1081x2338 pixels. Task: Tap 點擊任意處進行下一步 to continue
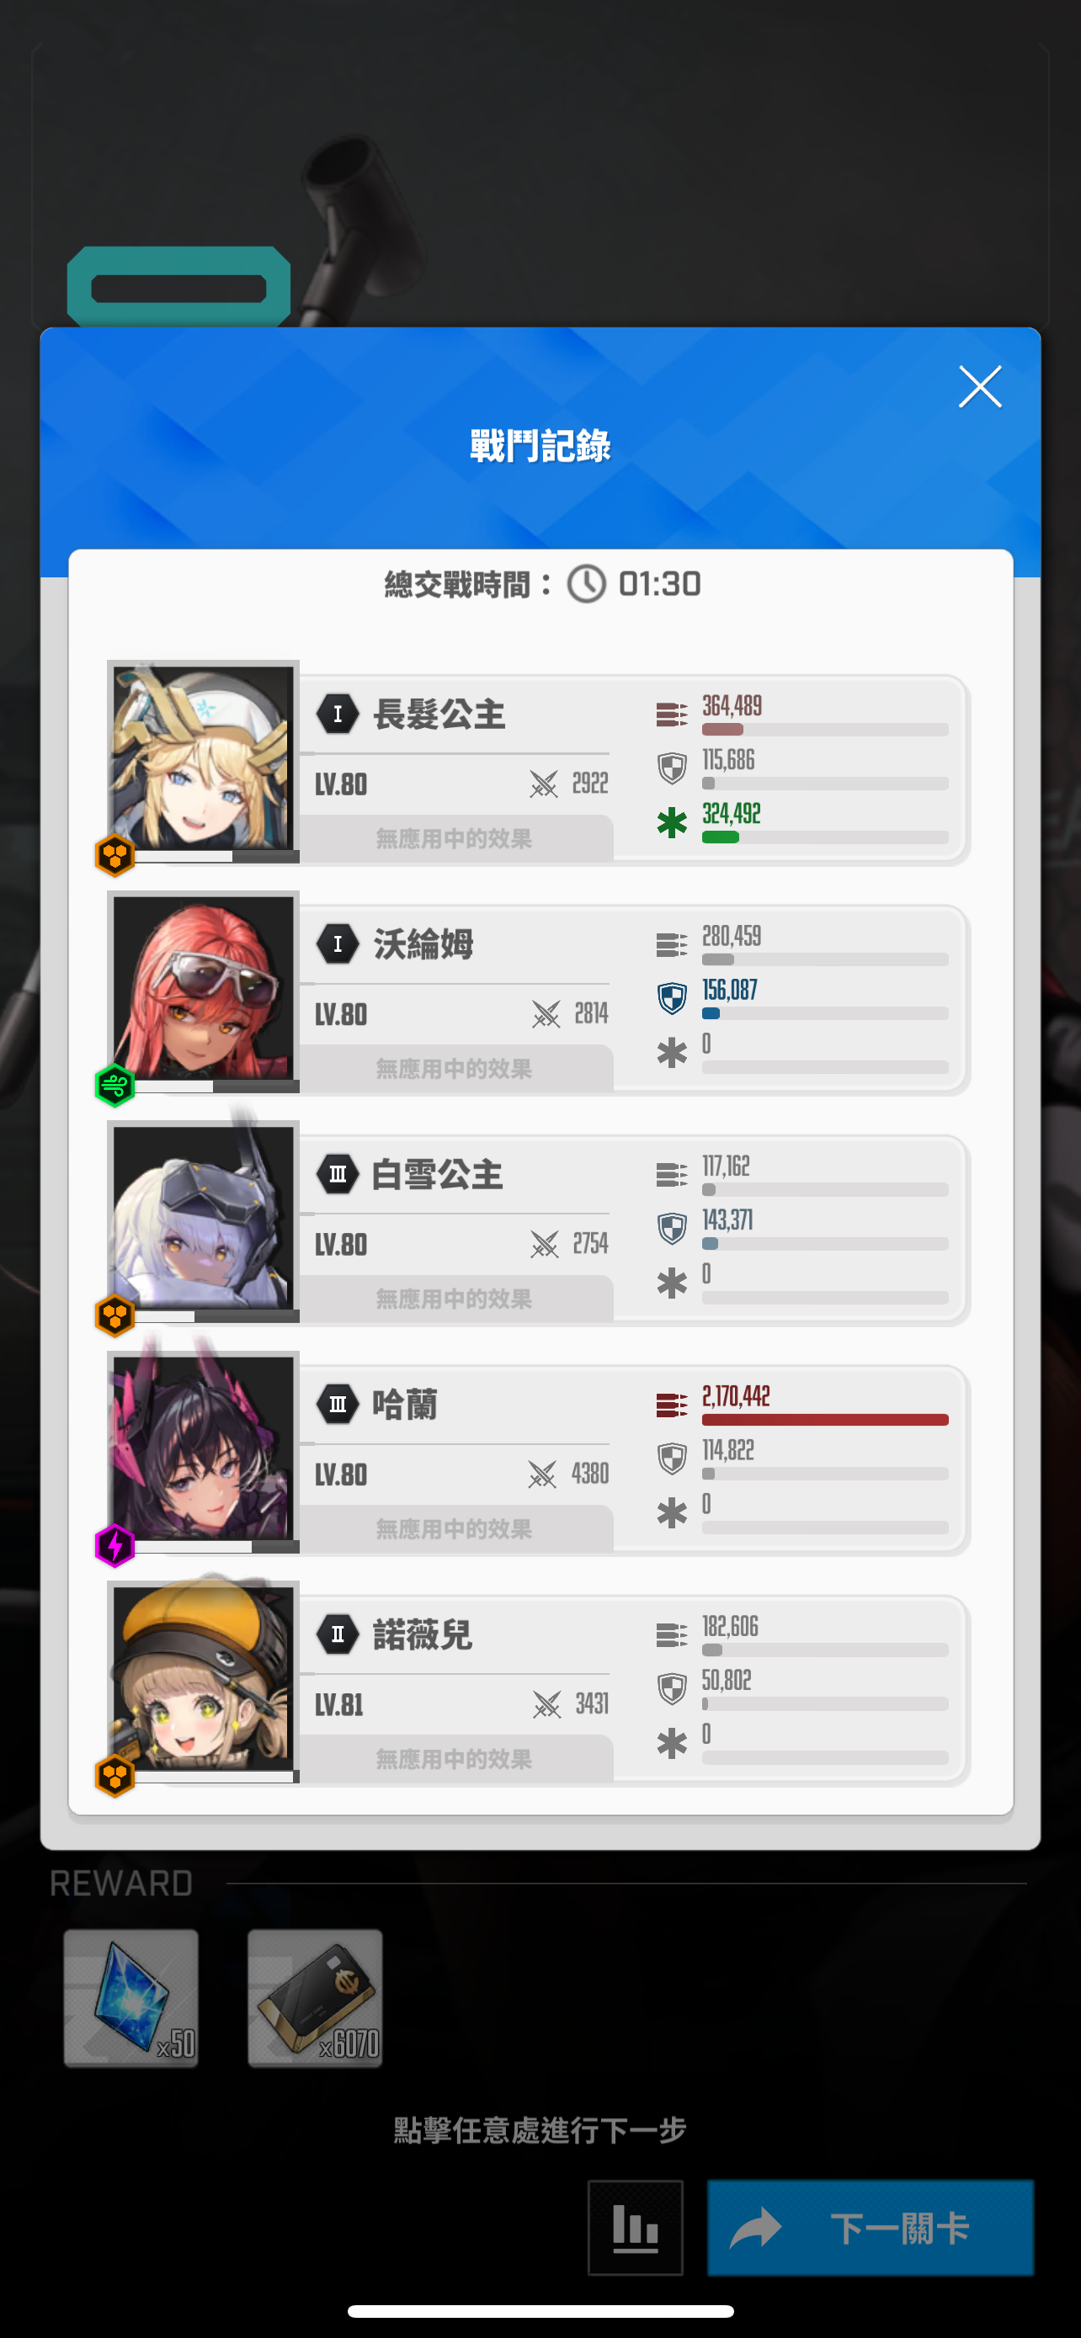tap(540, 2129)
